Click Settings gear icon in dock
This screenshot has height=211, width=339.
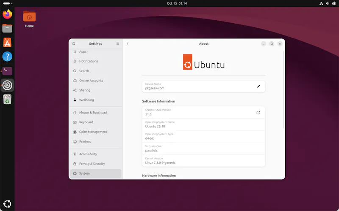7,85
